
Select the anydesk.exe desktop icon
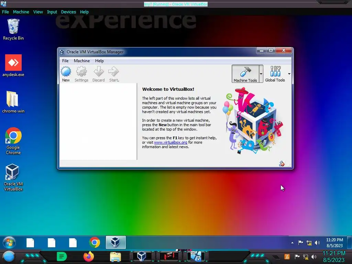tap(13, 66)
